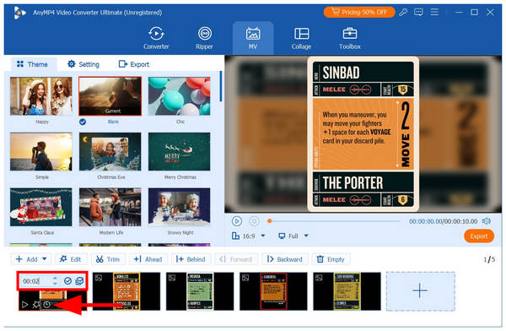Viewport: 506px width, 331px height.
Task: Select the Simple theme thumbnail
Action: (41, 152)
